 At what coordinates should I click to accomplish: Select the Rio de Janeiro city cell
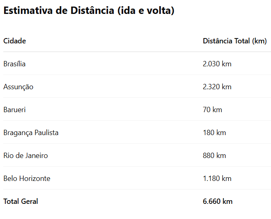[x=25, y=156]
